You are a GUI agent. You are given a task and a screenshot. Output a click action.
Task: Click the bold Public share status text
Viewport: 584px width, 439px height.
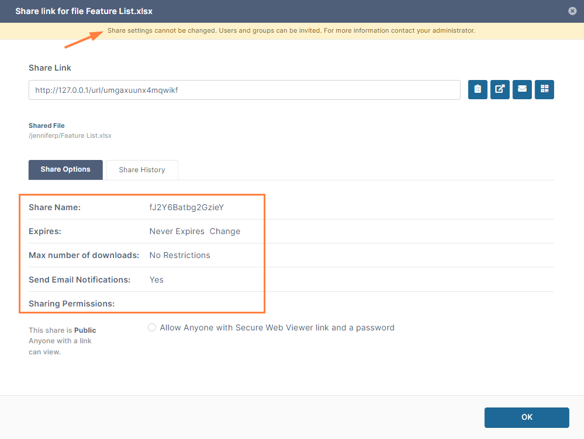tap(85, 330)
